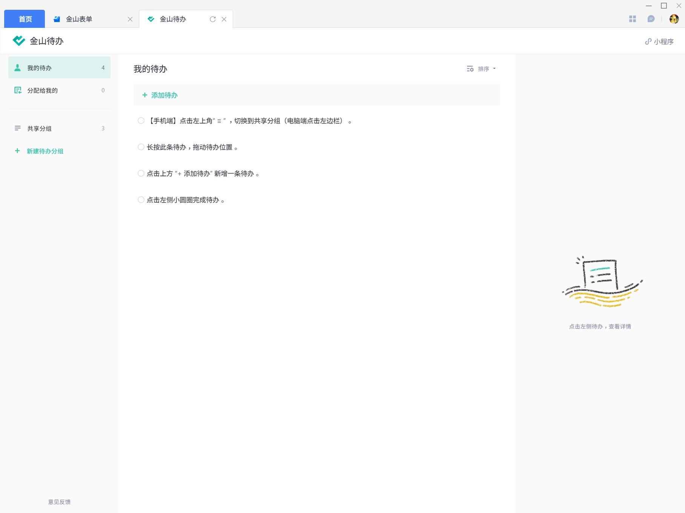
Task: Complete the 点击左侧小圆圈完成待办 item
Action: click(x=141, y=200)
